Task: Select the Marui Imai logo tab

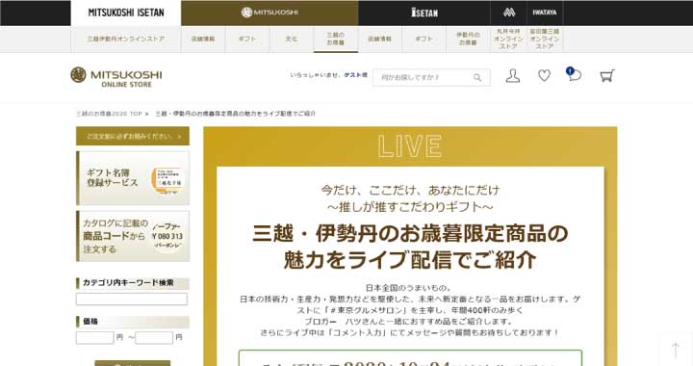Action: (509, 13)
